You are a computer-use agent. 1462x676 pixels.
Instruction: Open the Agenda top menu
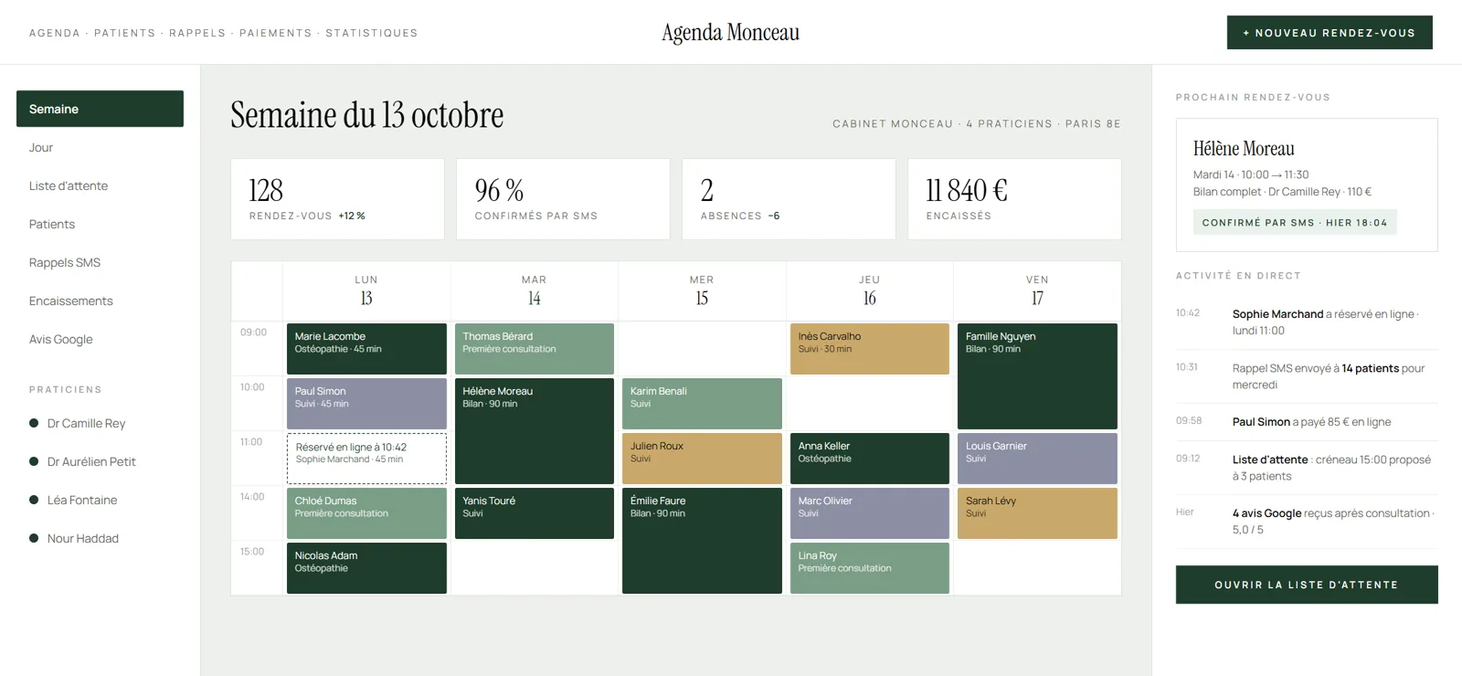55,33
